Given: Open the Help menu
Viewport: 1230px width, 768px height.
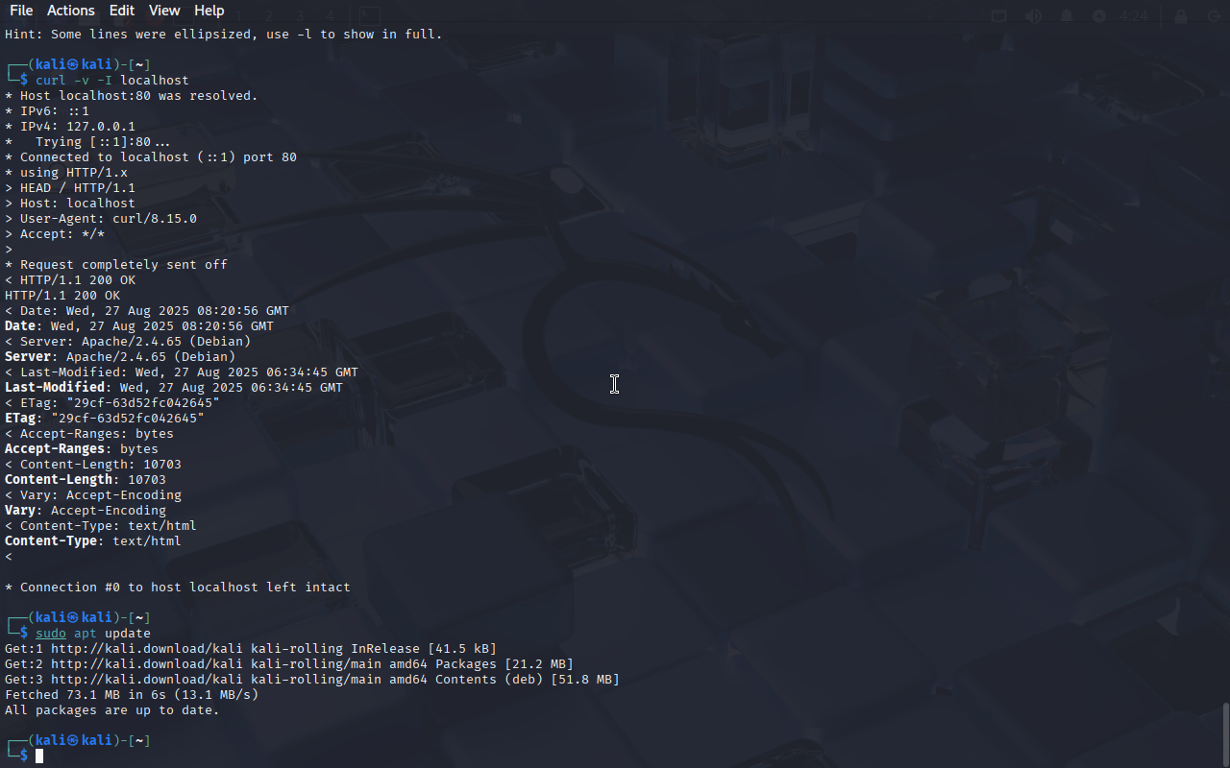Looking at the screenshot, I should [209, 11].
